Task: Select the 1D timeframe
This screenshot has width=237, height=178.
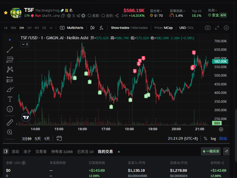Action: click(x=44, y=28)
